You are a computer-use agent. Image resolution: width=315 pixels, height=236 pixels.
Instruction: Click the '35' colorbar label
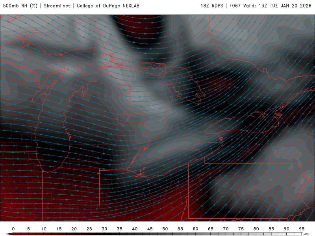120,229
